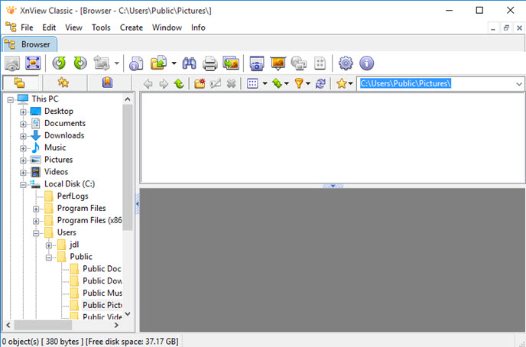
Task: Click the Create web page icon
Action: tap(299, 63)
